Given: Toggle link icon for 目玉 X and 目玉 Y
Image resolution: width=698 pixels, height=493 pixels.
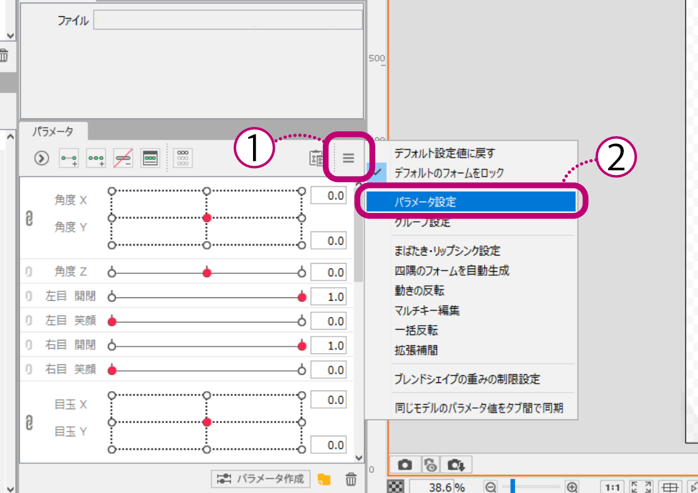Looking at the screenshot, I should pyautogui.click(x=29, y=422).
